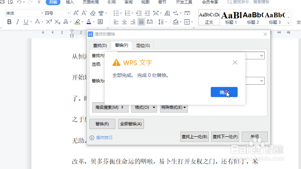Switch to the 定位(G) tab

pyautogui.click(x=143, y=46)
